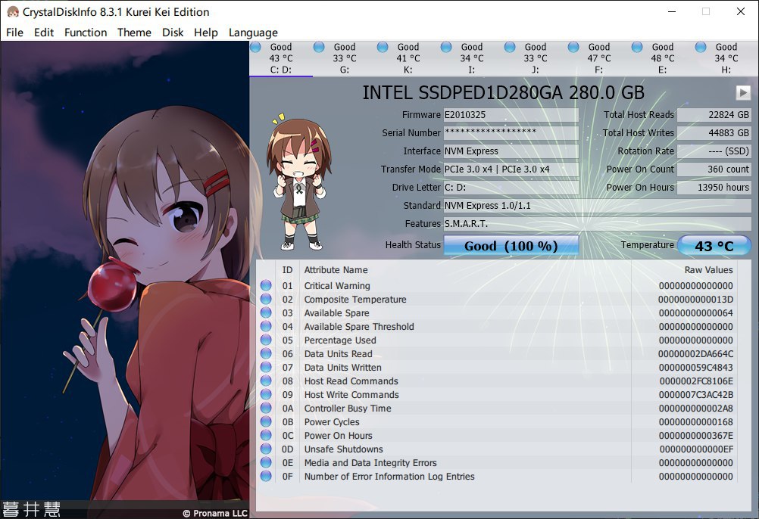Select the G: disk tab
Viewport: 759px width, 519px height.
(344, 58)
